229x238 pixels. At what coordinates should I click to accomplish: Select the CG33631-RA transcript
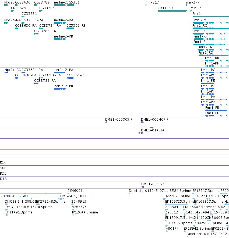[23, 23]
